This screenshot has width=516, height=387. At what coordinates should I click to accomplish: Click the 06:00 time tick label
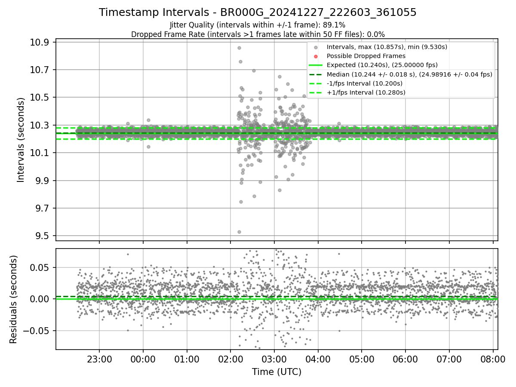point(405,359)
